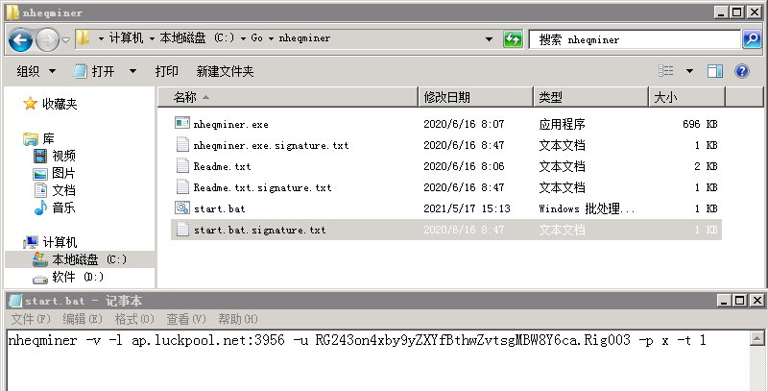The image size is (768, 391).
Task: Click the change view icon
Action: [666, 71]
